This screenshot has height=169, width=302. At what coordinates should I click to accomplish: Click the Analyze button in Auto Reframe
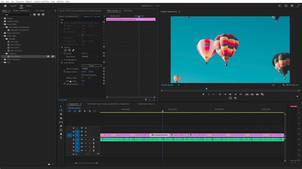coord(92,66)
